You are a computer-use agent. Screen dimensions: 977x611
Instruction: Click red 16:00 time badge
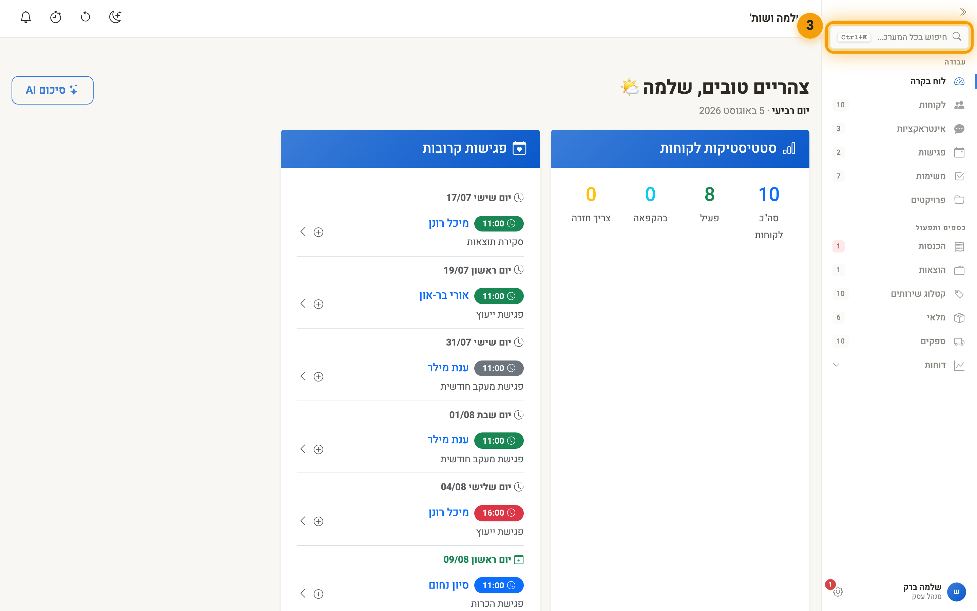pyautogui.click(x=499, y=513)
